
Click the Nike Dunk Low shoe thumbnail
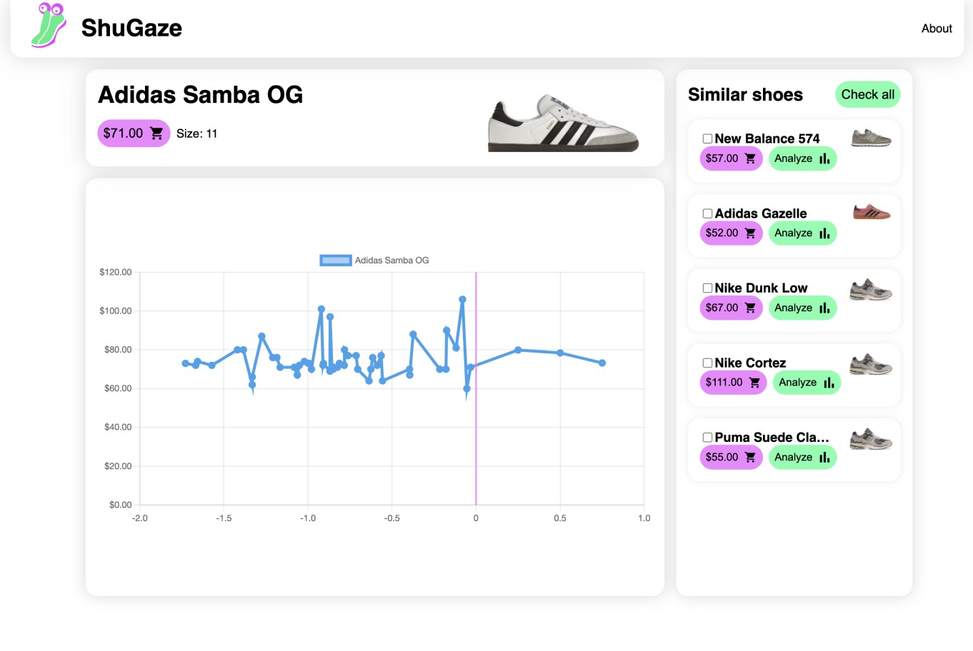click(871, 290)
